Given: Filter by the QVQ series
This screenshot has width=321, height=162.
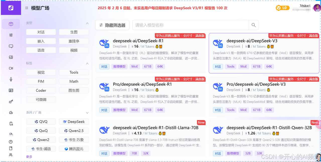Looking at the screenshot, I should point(41,122).
